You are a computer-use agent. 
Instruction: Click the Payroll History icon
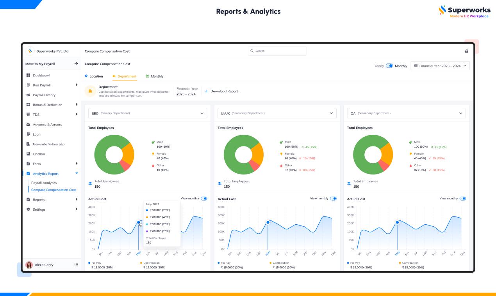pos(28,95)
